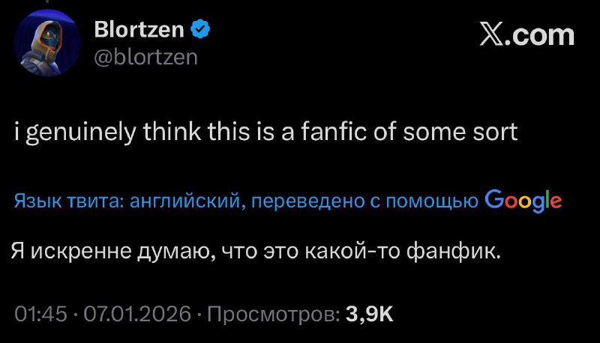Image resolution: width=600 pixels, height=343 pixels.
Task: Click the blue verified checkmark badge
Action: 200,30
